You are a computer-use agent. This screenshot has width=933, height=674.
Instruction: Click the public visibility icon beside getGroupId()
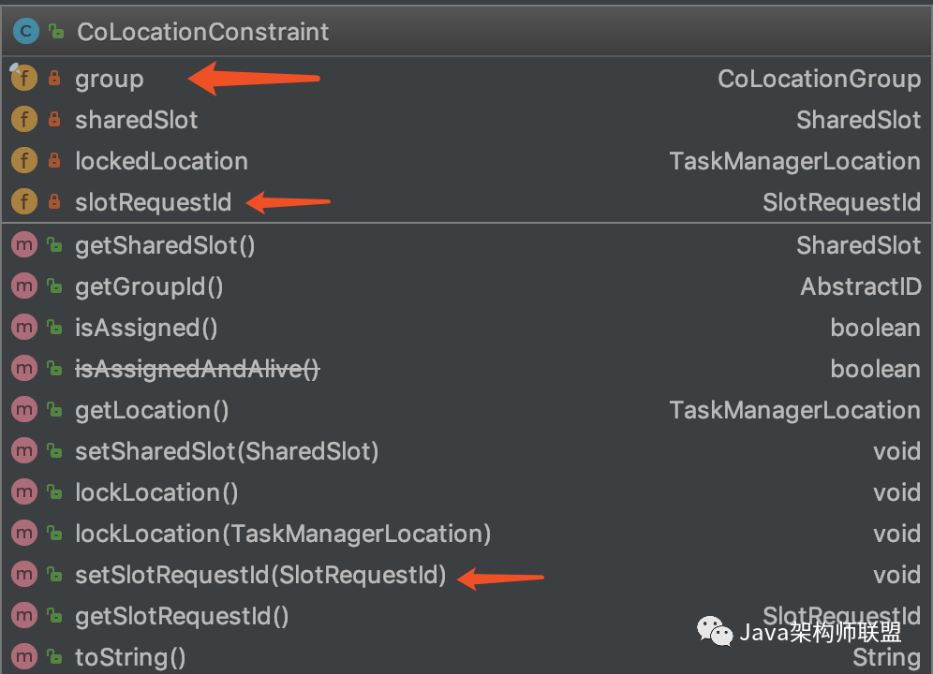tap(54, 286)
